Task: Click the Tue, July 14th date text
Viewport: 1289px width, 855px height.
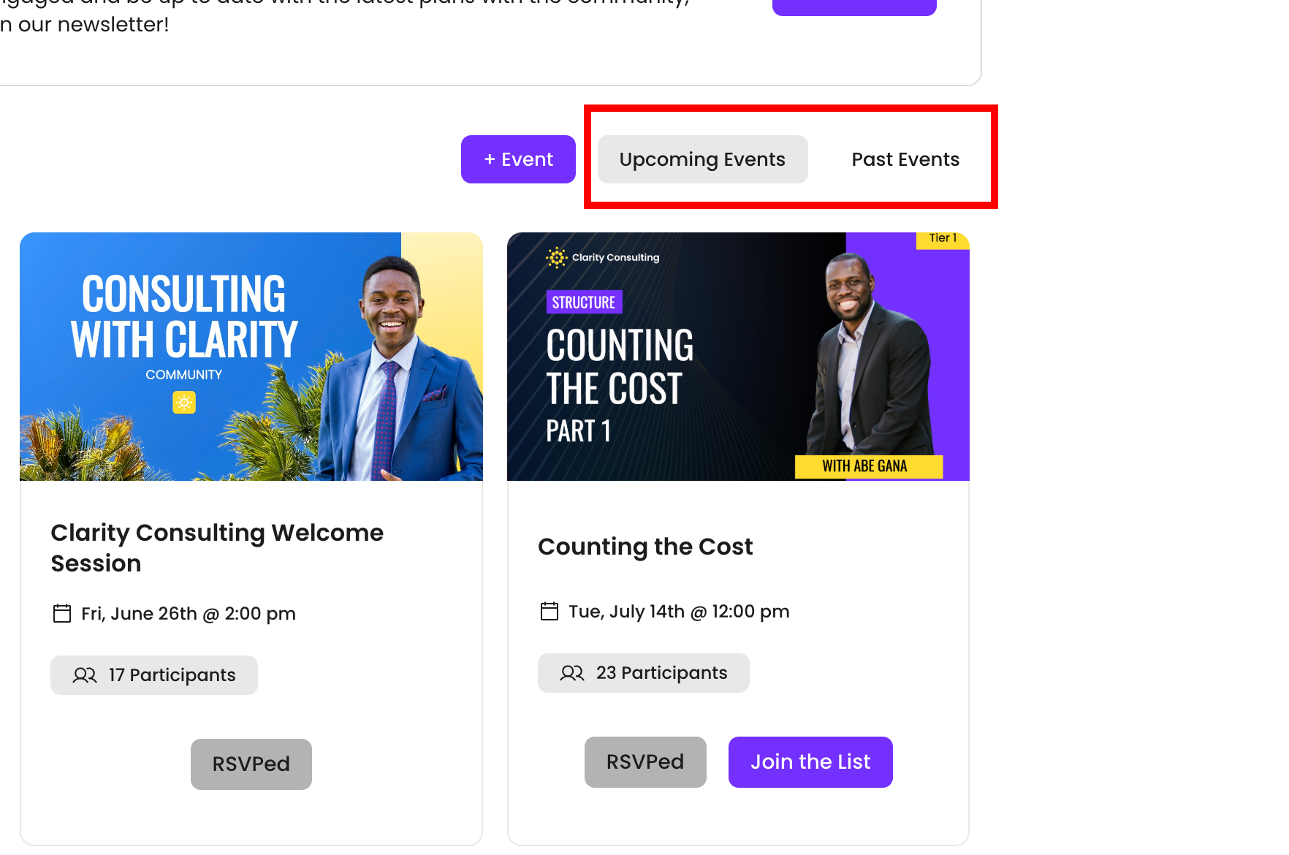Action: tap(679, 611)
